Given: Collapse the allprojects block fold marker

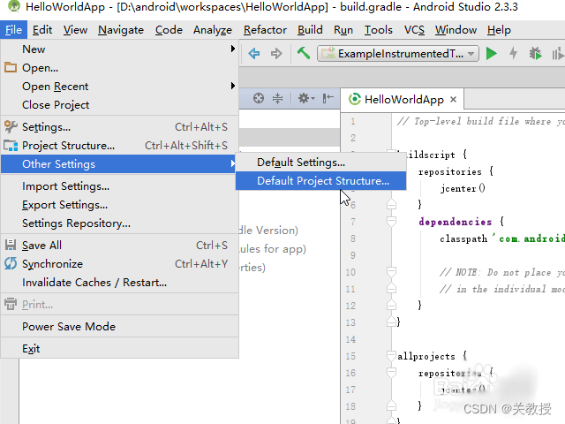Looking at the screenshot, I should [391, 356].
